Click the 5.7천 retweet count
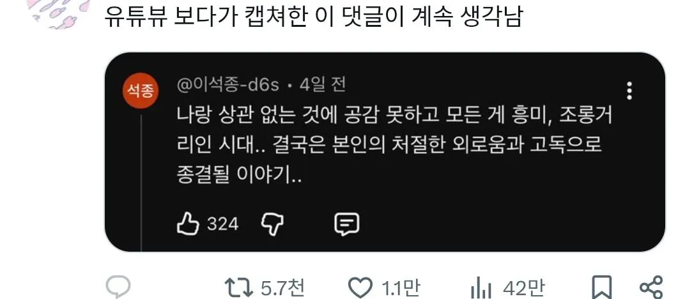 tap(283, 287)
